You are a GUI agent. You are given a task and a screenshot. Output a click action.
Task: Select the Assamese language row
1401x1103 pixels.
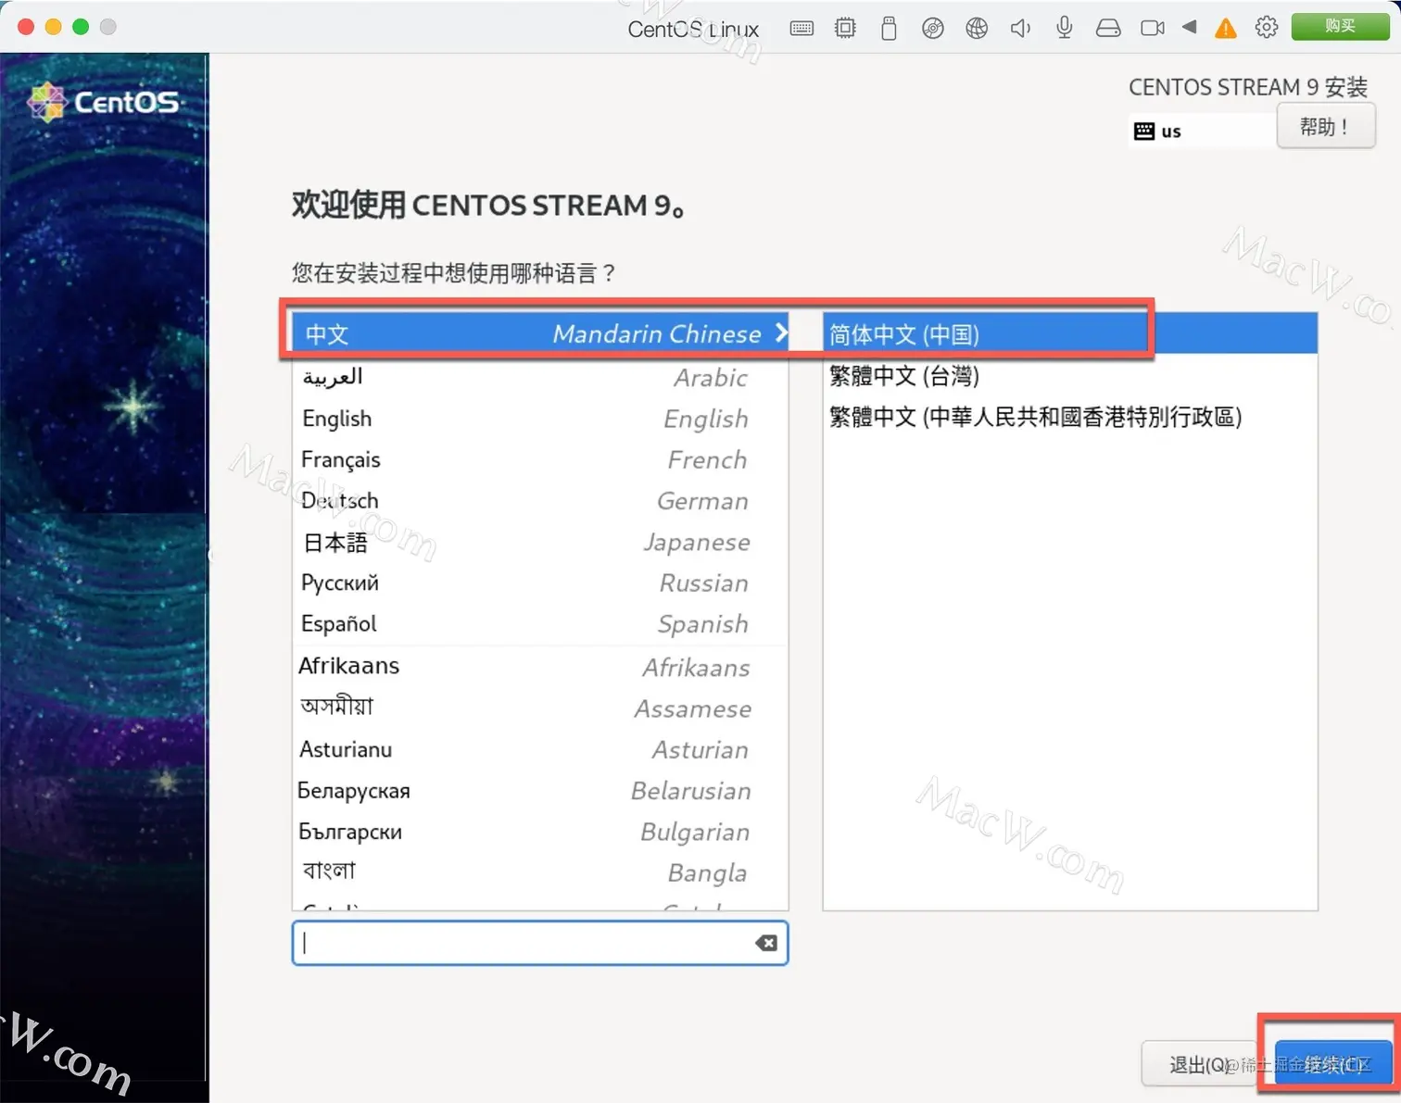[x=540, y=708]
